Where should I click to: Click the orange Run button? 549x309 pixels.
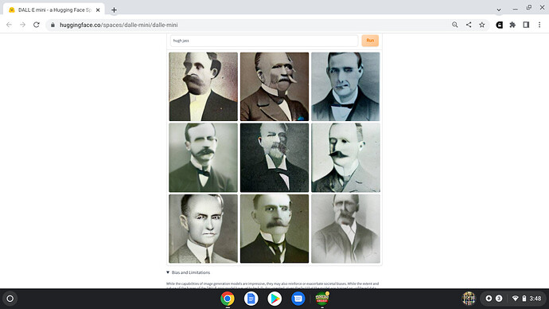click(370, 41)
